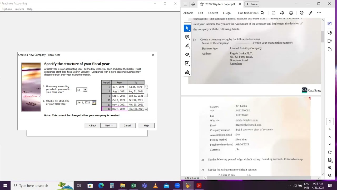This screenshot has height=190, width=337.
Task: Choose the highlighter pen tool
Action: [x=187, y=46]
